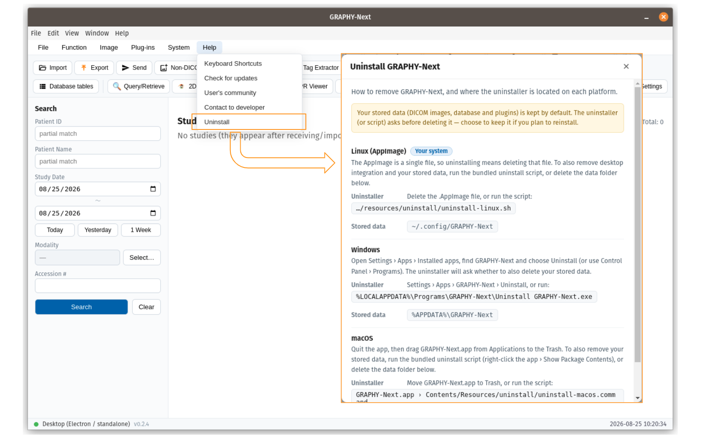
Task: Open the Window menu
Action: pyautogui.click(x=97, y=33)
